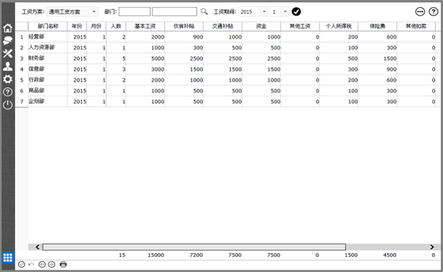Click the 奖金 column header
This screenshot has width=443, height=272.
pos(261,26)
